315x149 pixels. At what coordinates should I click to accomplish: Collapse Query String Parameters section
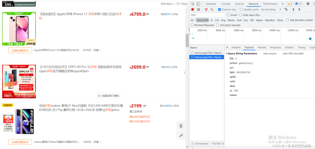pyautogui.click(x=227, y=54)
